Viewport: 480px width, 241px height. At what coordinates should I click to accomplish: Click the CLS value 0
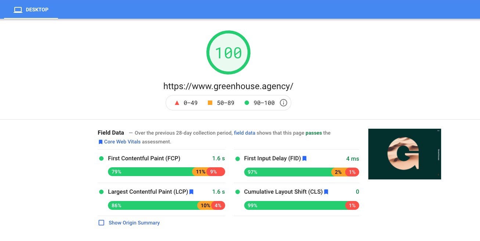(357, 192)
